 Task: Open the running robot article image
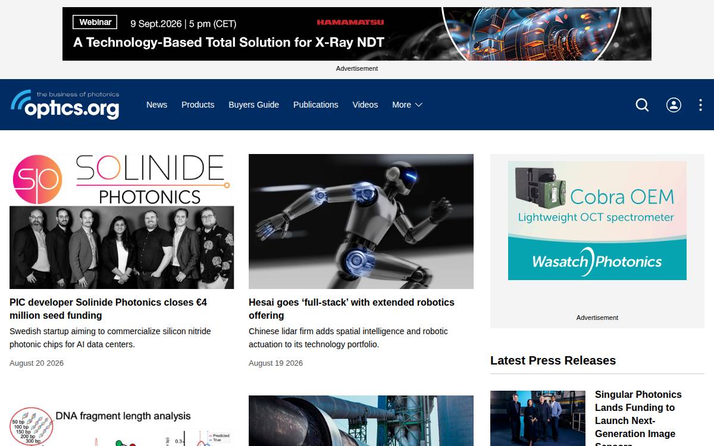[361, 221]
